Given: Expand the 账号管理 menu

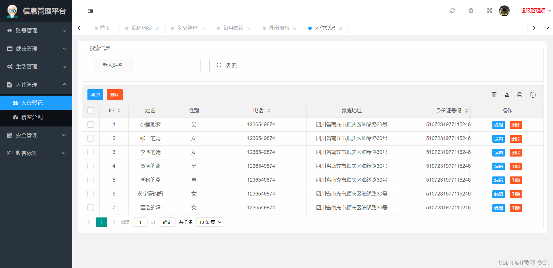Looking at the screenshot, I should pos(36,31).
